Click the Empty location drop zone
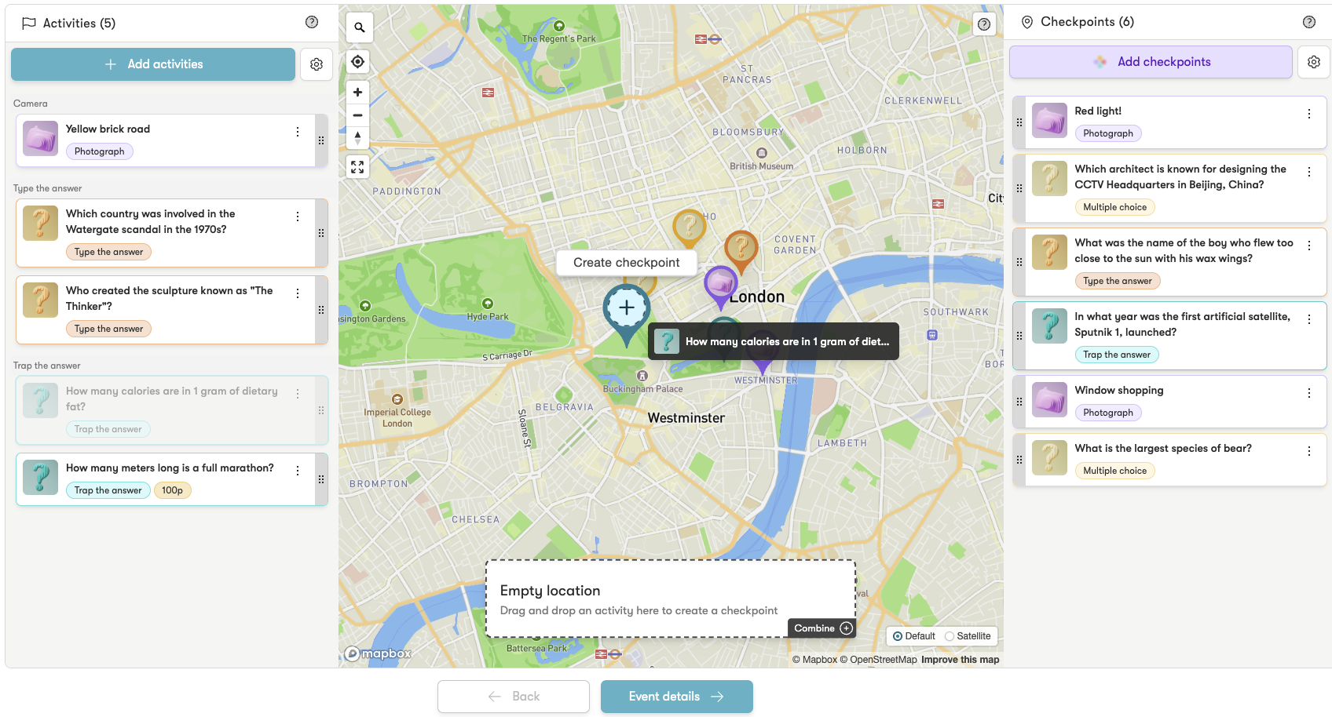This screenshot has height=717, width=1332. pyautogui.click(x=670, y=599)
